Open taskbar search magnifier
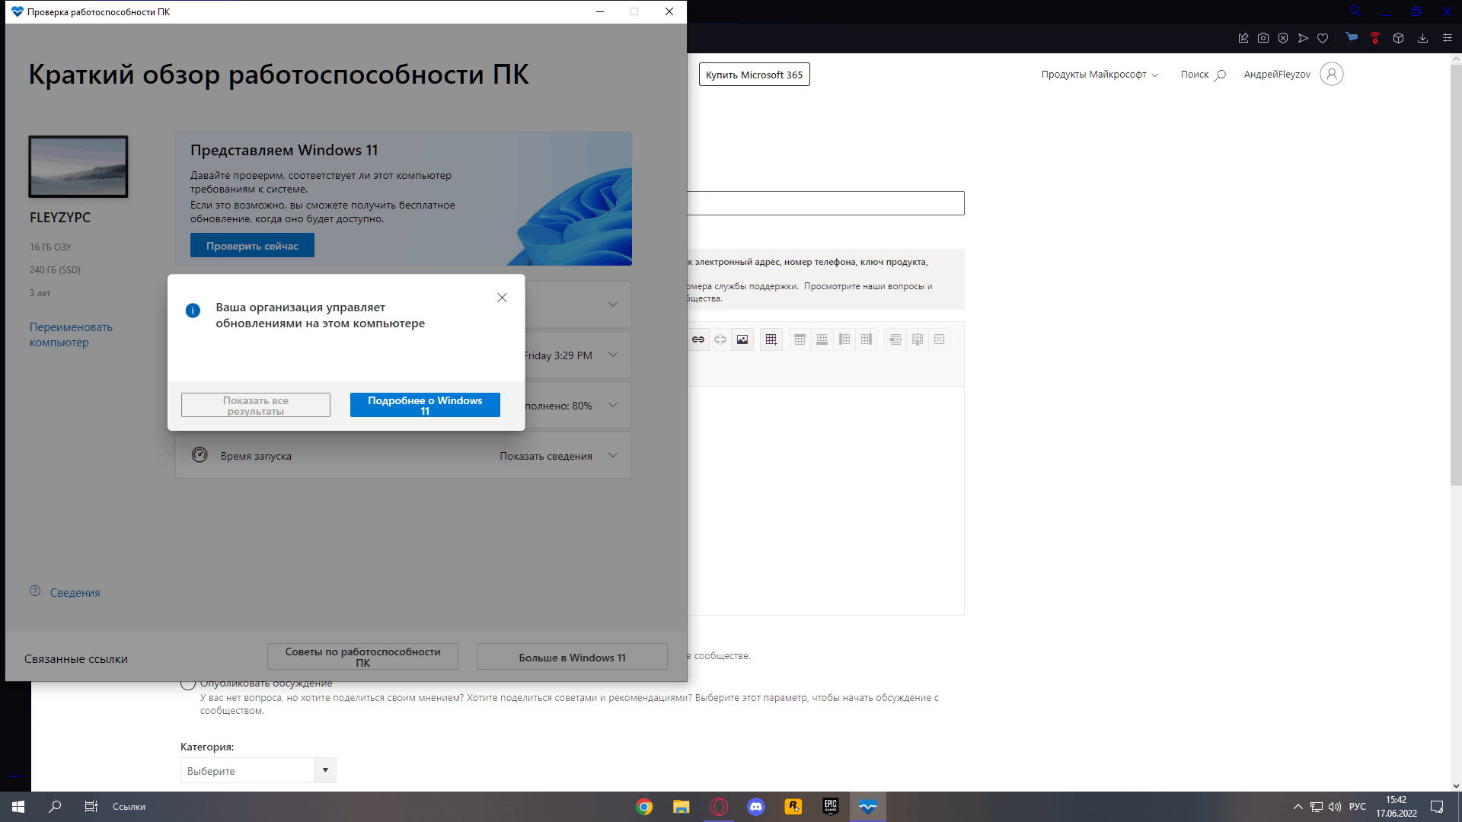Image resolution: width=1462 pixels, height=822 pixels. tap(55, 807)
